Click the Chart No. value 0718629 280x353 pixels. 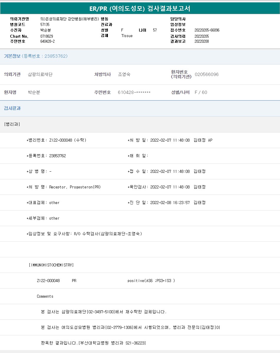point(47,36)
